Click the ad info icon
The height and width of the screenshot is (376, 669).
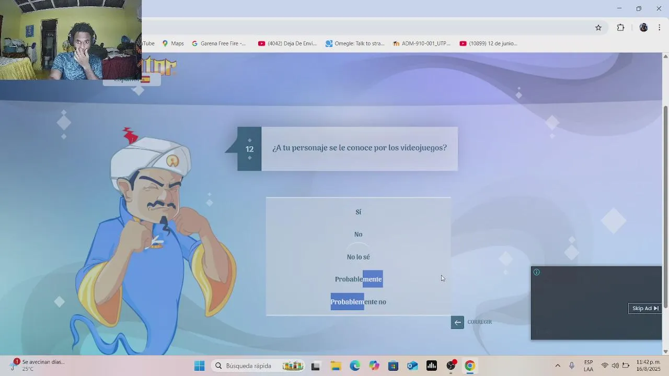point(536,272)
